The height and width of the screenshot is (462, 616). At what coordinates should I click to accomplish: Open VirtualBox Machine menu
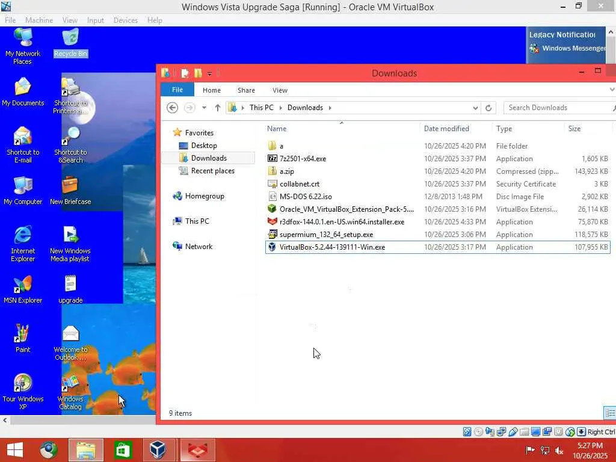pos(39,20)
